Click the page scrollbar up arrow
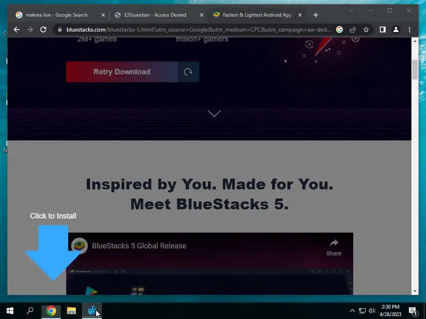This screenshot has width=426, height=319. click(x=415, y=41)
